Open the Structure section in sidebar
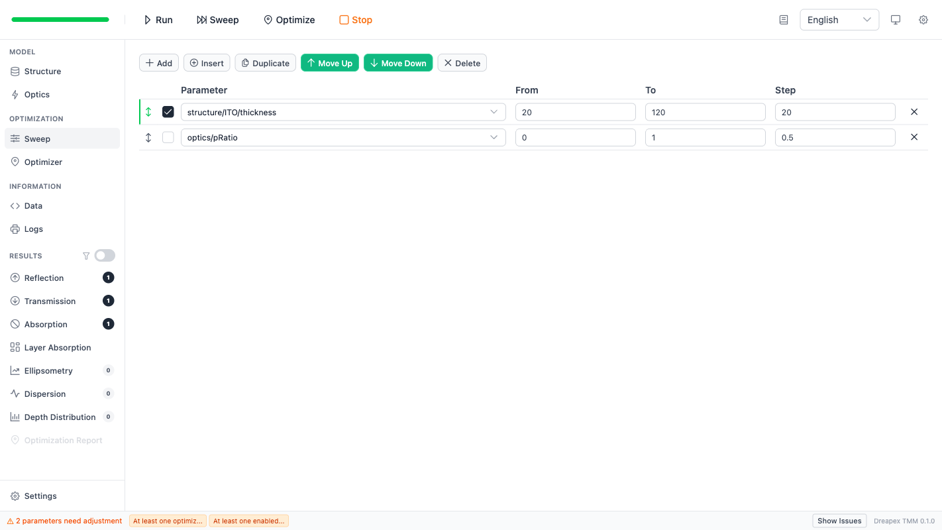The width and height of the screenshot is (942, 530). (x=42, y=72)
